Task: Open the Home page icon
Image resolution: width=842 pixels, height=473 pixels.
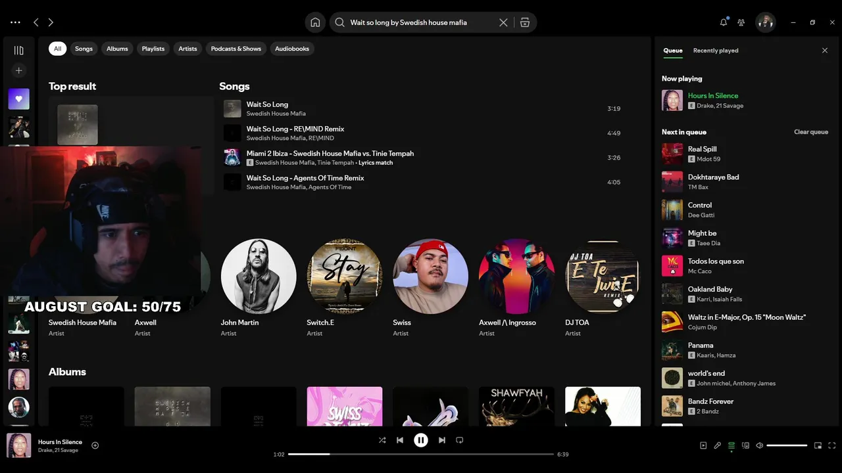Action: (315, 22)
